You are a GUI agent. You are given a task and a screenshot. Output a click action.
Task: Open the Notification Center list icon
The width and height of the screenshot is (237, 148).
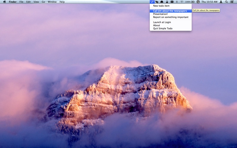point(232,2)
